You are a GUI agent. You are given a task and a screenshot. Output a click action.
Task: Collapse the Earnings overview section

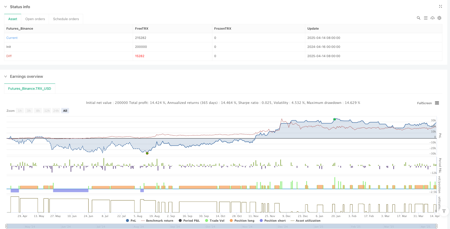point(5,77)
